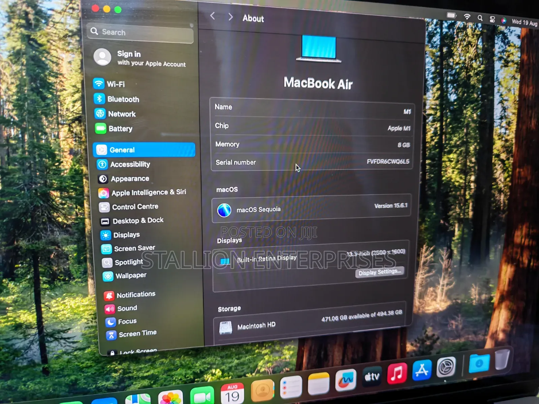
Task: Open Control Centre in the menu bar
Action: click(492, 19)
